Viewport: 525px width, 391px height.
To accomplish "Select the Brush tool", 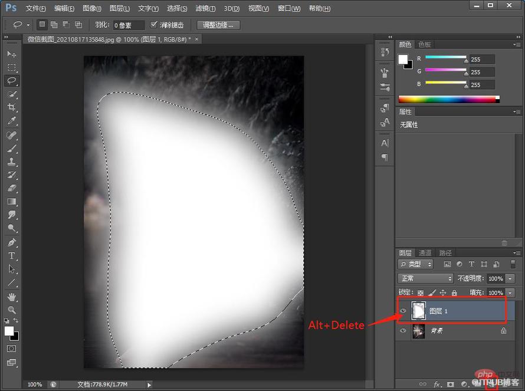I will coord(12,149).
